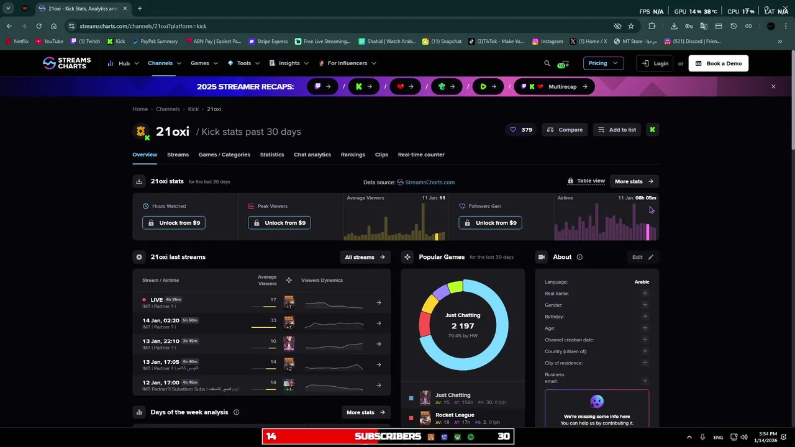Switch to the Real-time counter tab
Image resolution: width=795 pixels, height=447 pixels.
point(421,155)
